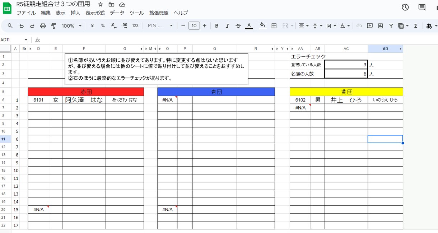Click the create filter funnel icon

[x=391, y=26]
